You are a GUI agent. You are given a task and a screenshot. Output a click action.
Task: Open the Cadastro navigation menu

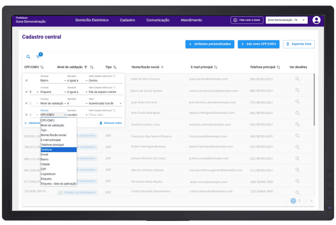[x=128, y=20]
